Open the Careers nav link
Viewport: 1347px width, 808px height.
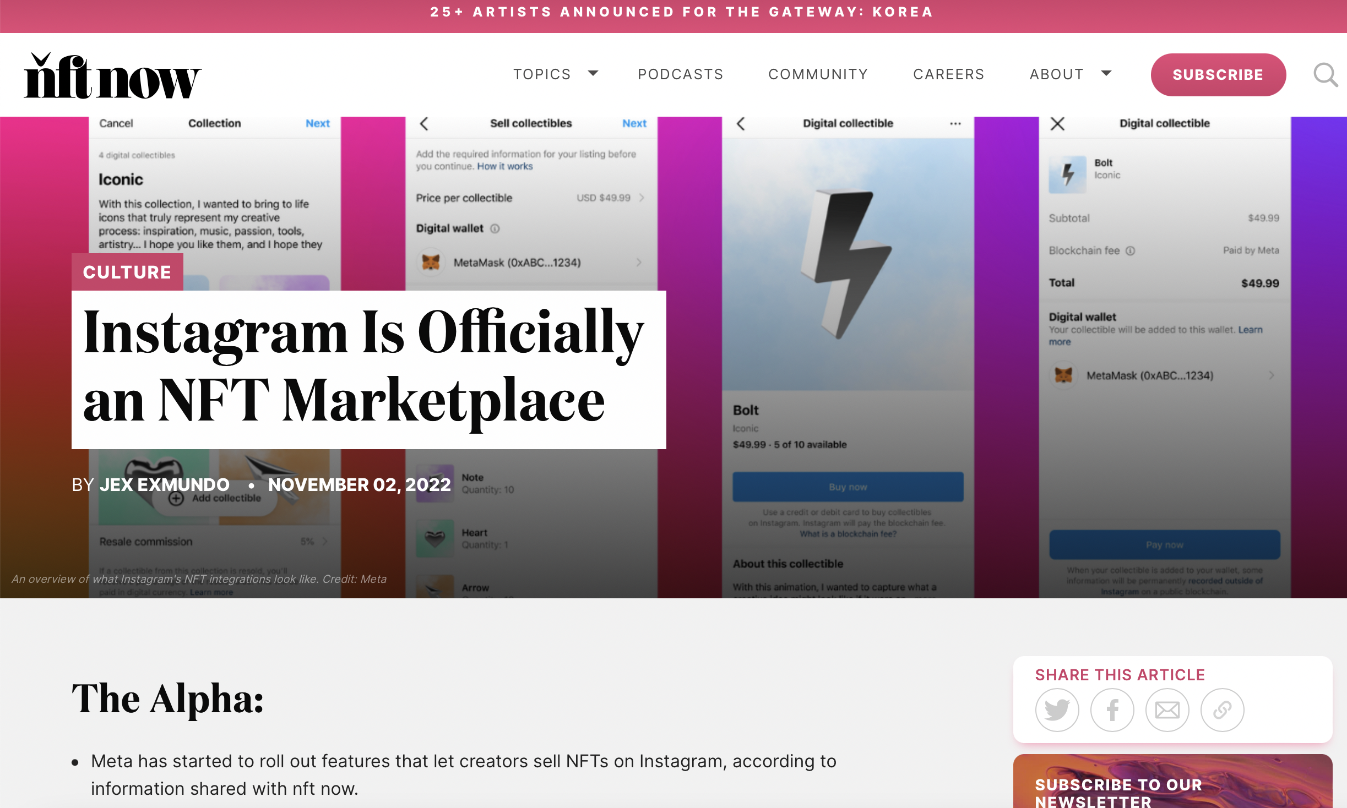tap(948, 74)
